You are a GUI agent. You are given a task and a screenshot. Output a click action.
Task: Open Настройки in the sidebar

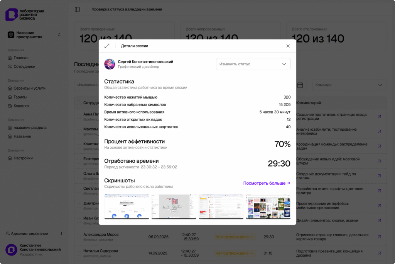tap(23, 158)
